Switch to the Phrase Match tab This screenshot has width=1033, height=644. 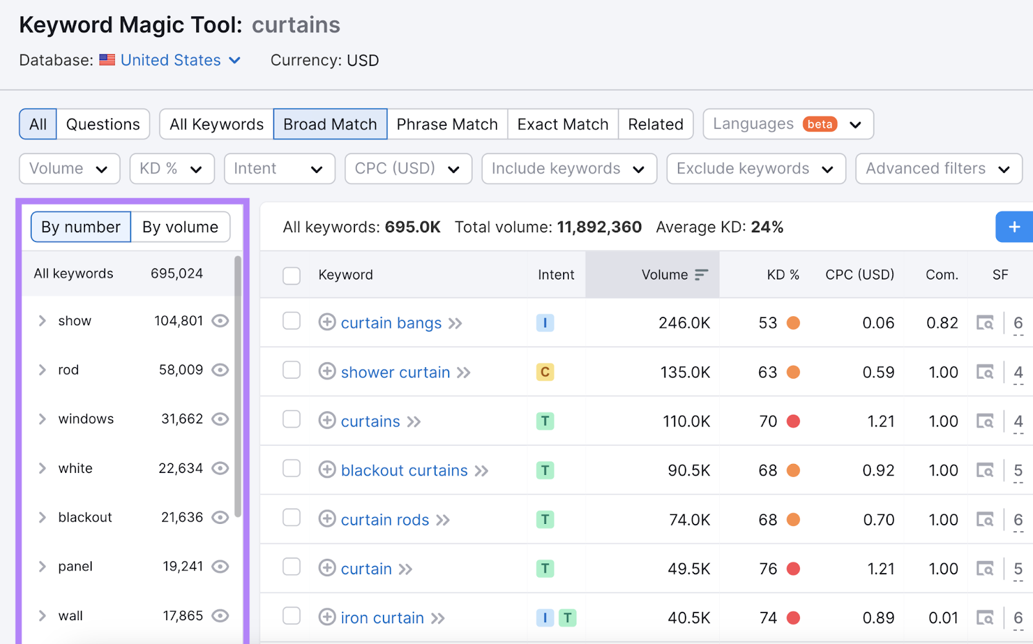tap(447, 124)
